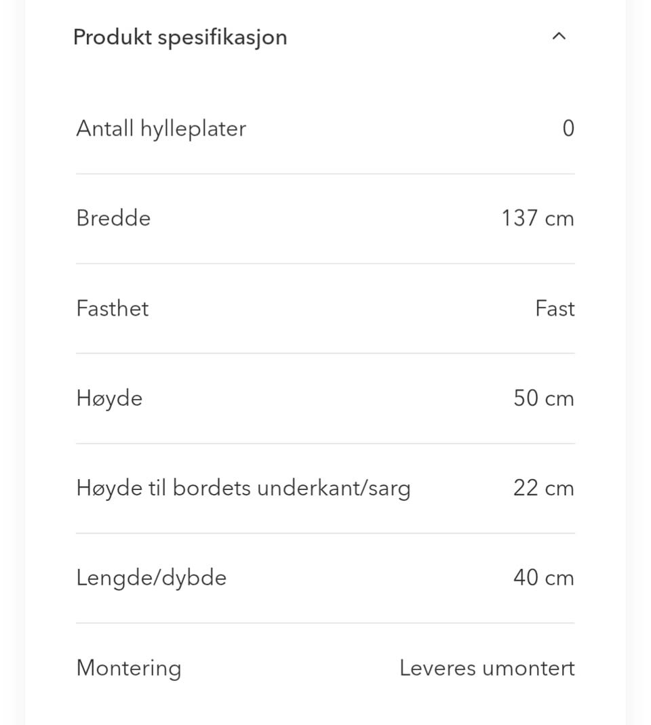The width and height of the screenshot is (651, 725).
Task: Select the Antall hylleplater label
Action: click(x=161, y=128)
